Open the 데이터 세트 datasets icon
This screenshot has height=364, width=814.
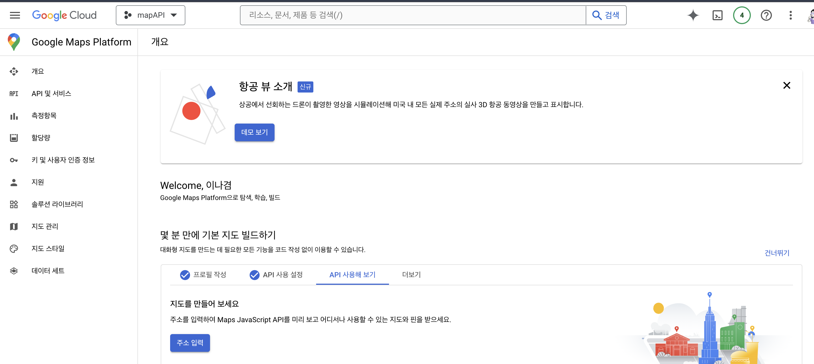click(14, 270)
